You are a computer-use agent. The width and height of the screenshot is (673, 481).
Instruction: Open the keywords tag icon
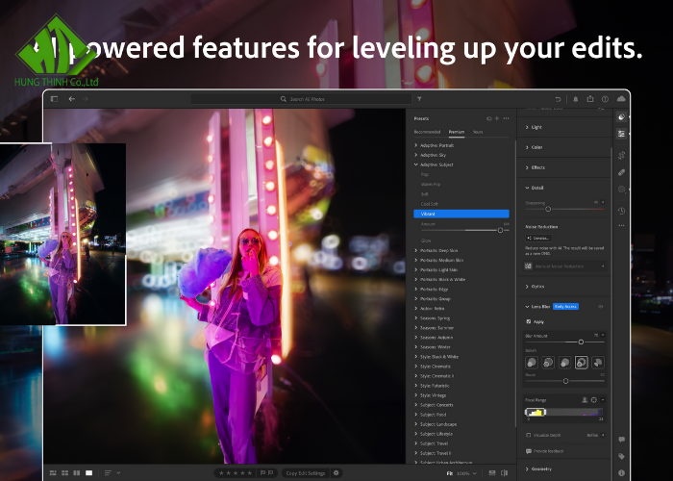(x=621, y=456)
